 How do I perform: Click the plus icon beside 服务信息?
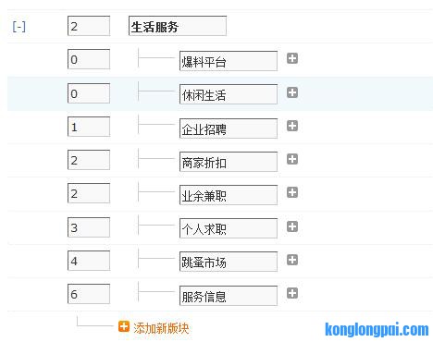[x=292, y=293]
